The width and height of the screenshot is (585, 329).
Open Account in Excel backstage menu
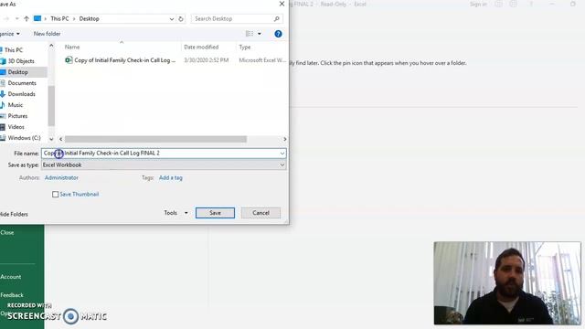(10, 277)
